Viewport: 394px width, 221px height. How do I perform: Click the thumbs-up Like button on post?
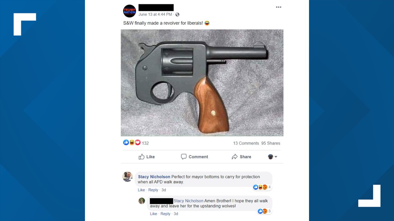click(x=147, y=157)
